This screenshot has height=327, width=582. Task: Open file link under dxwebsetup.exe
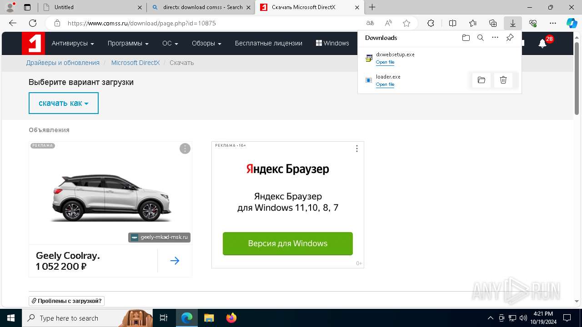(385, 62)
